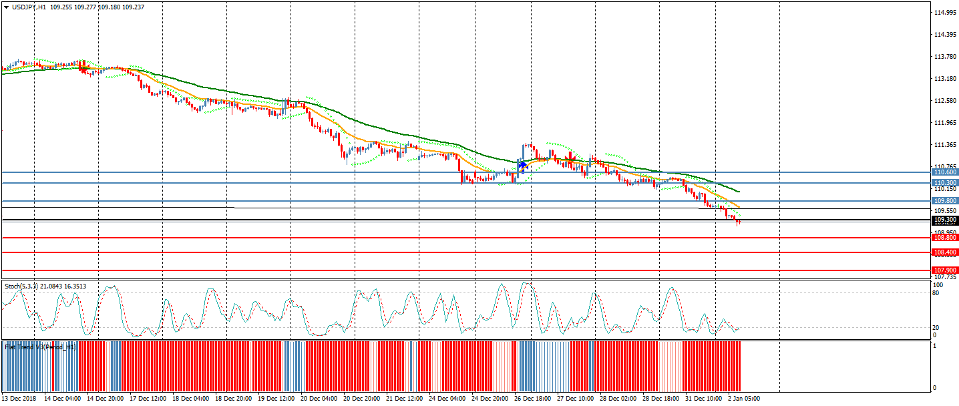Image resolution: width=959 pixels, height=406 pixels.
Task: Click the 13 Dec 2018 date label
Action: (x=20, y=399)
